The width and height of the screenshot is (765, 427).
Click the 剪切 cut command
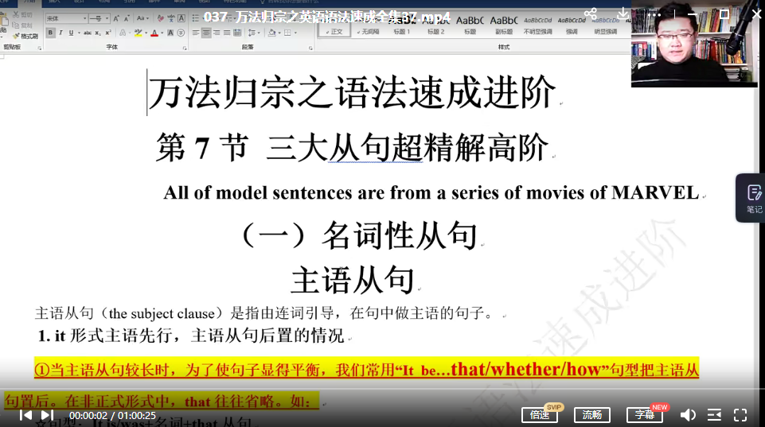click(x=23, y=14)
